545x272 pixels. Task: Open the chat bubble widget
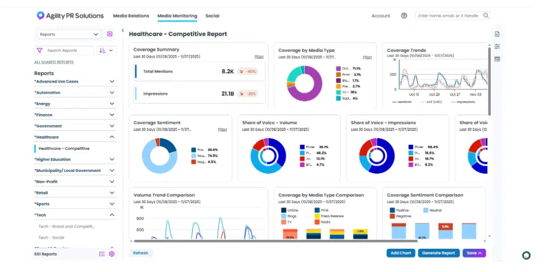526,255
